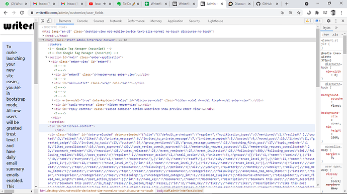Switch to Memory panel tab
Viewport: 347px width, 194px height.
point(156,21)
